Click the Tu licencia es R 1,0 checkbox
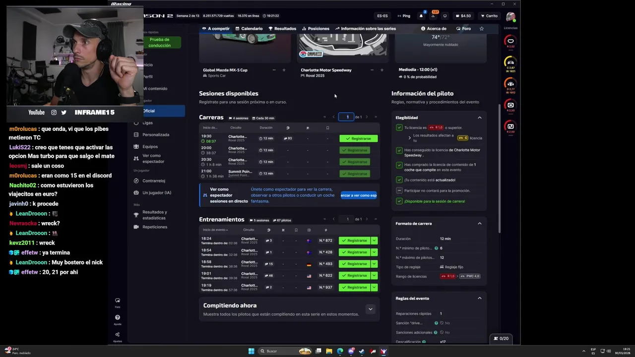Screen dimensions: 635x357 (399, 127)
